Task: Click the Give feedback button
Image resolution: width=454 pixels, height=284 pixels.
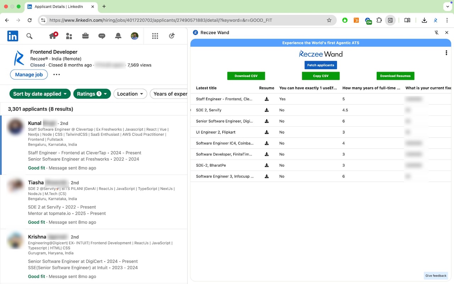Action: pos(436,276)
